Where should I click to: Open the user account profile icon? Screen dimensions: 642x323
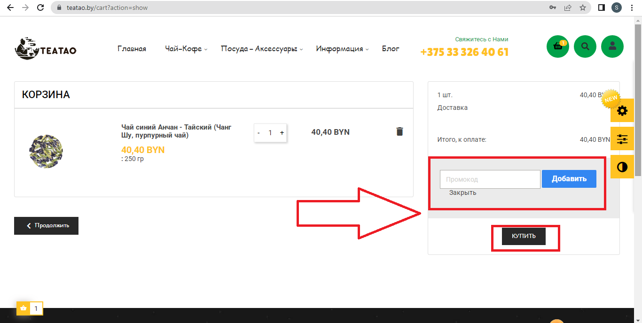[x=612, y=46]
